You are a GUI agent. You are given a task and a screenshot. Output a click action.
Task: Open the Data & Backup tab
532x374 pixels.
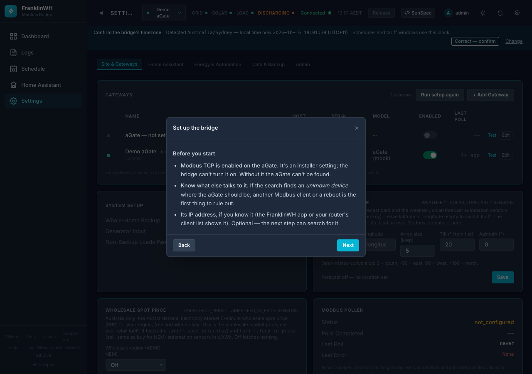tap(268, 64)
